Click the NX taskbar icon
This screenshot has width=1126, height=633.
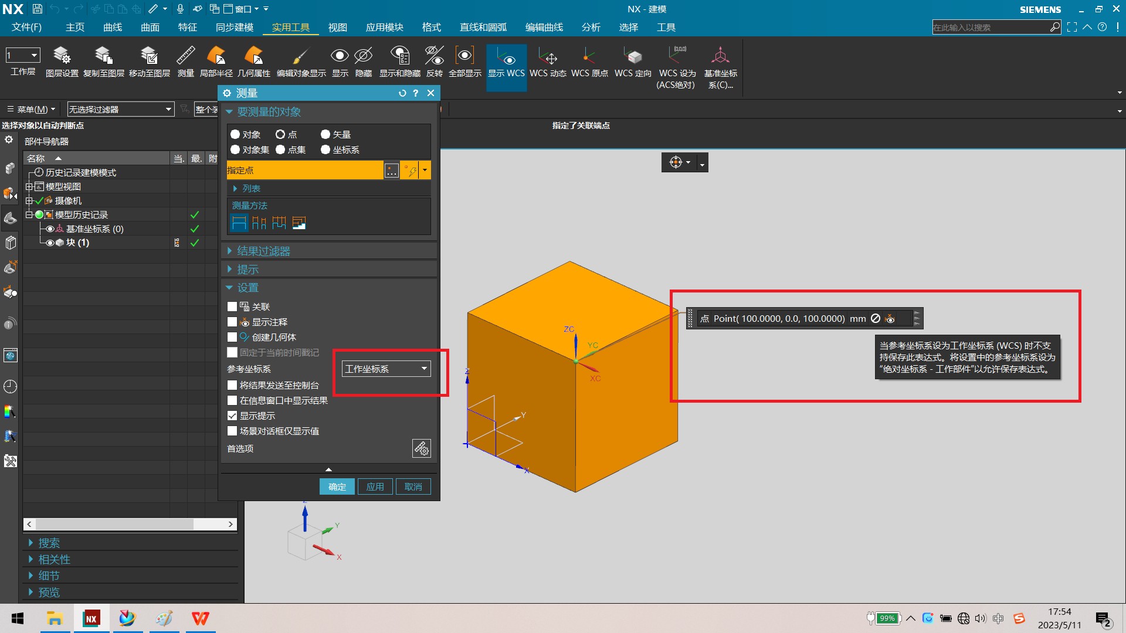pos(91,618)
